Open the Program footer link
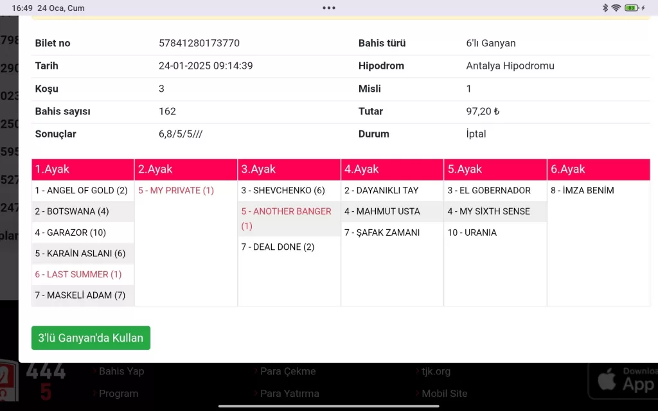The height and width of the screenshot is (411, 658). (118, 394)
